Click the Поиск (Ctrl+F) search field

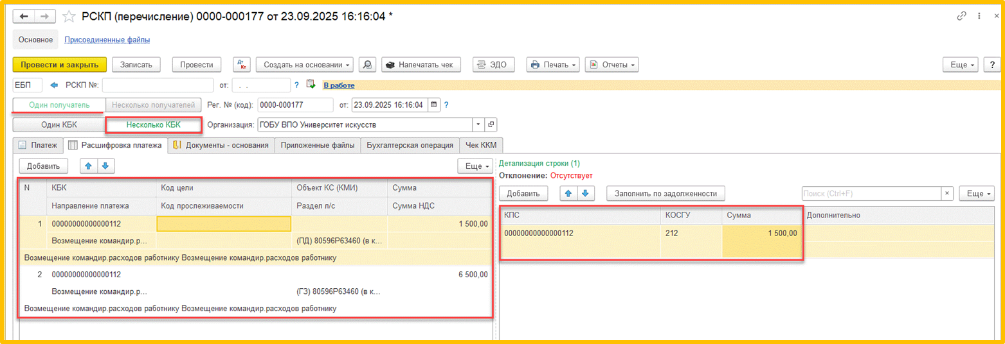[x=871, y=193]
